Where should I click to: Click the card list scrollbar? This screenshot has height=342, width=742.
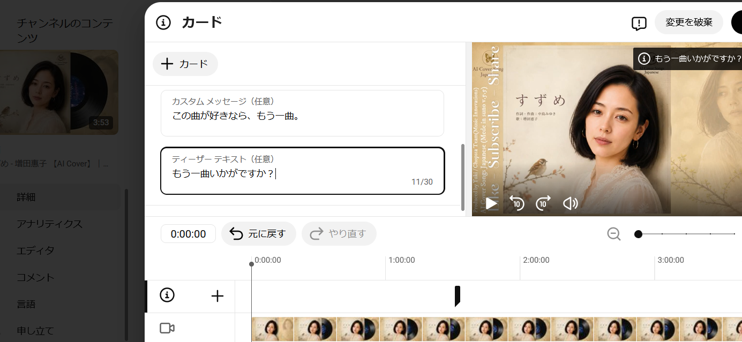click(463, 177)
